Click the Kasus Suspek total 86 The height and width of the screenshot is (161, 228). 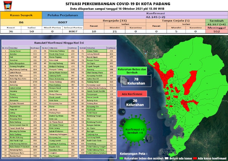21,22
